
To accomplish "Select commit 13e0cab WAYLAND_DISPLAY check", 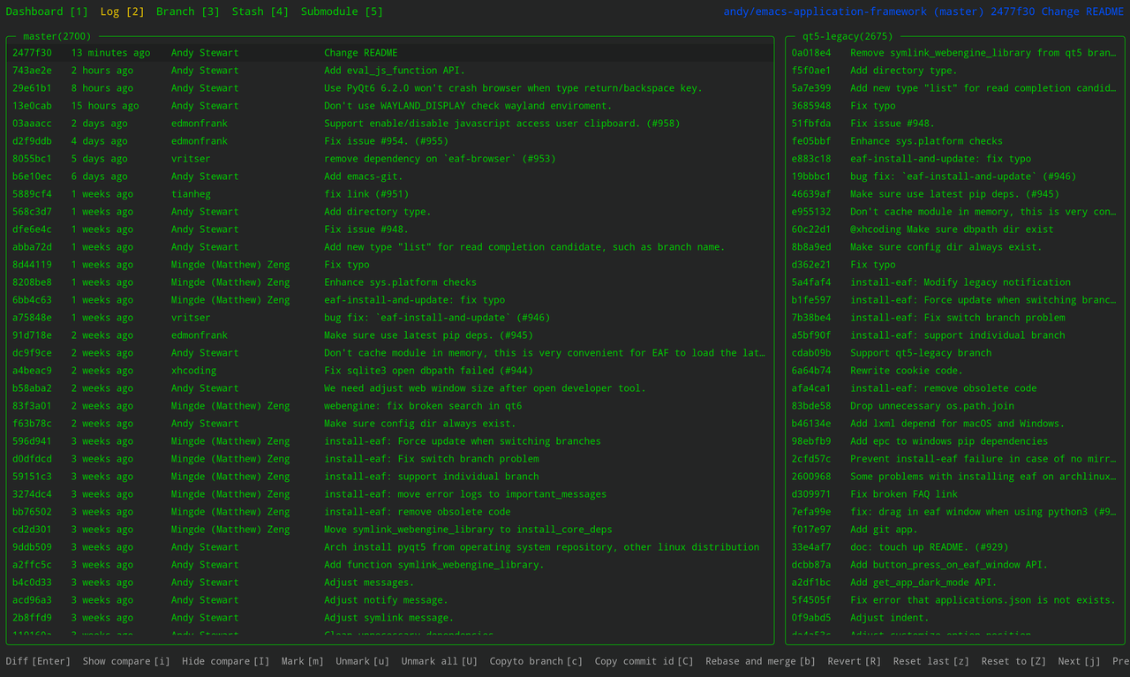I will (390, 106).
